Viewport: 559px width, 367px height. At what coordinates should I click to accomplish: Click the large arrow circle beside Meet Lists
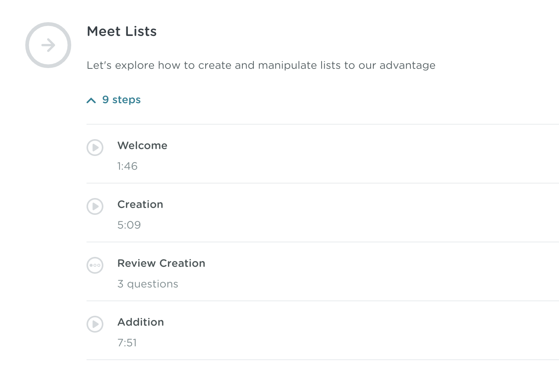click(x=48, y=45)
